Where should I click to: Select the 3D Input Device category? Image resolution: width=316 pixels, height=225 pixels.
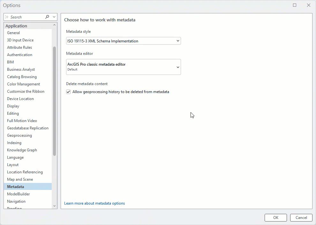(x=20, y=40)
